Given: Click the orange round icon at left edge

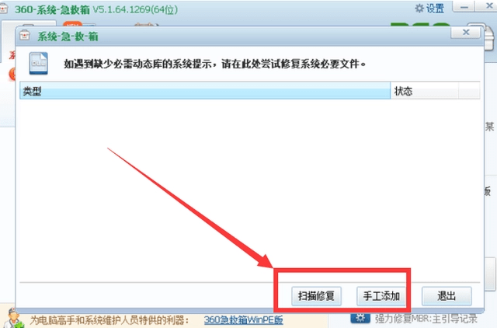Looking at the screenshot, I should (12, 74).
